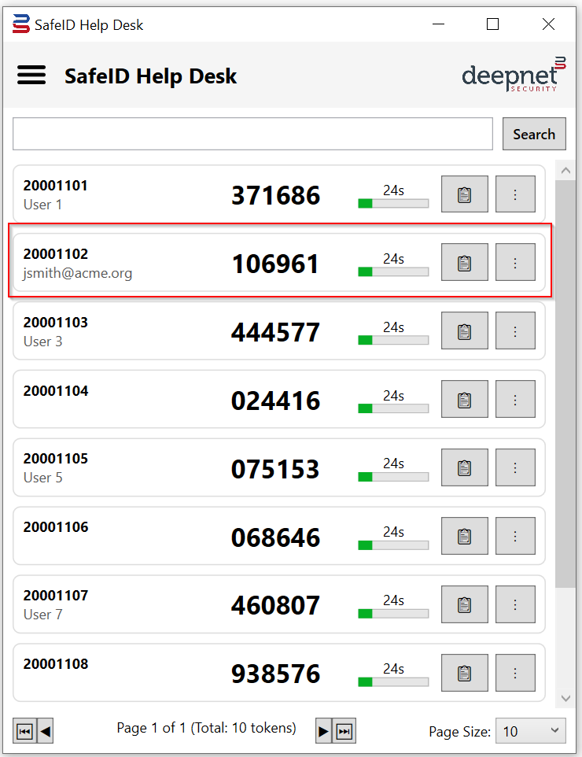Open more options for token 20001103

point(515,330)
